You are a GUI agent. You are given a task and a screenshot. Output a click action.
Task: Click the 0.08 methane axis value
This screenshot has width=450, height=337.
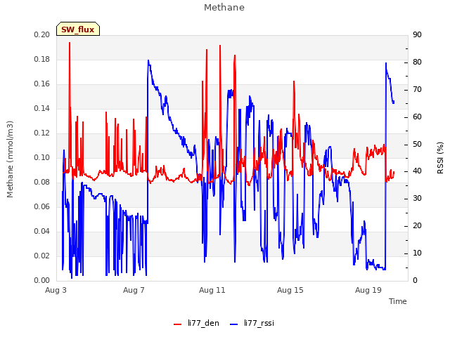click(x=42, y=183)
